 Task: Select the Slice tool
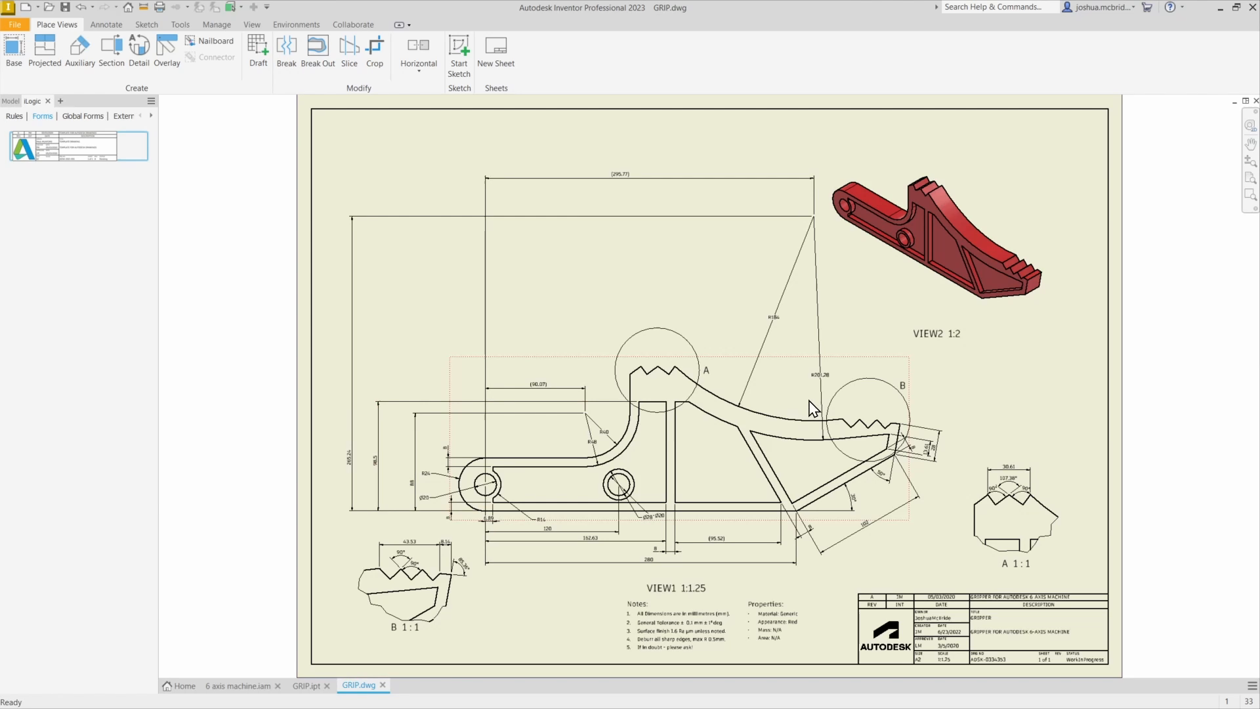pyautogui.click(x=348, y=49)
